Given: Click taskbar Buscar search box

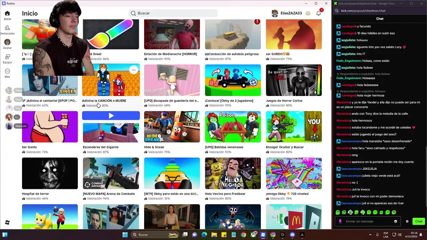Looking at the screenshot, I should click(155, 235).
